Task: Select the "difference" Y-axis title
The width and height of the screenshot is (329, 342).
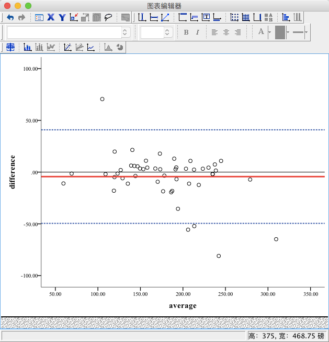Action: 13,172
